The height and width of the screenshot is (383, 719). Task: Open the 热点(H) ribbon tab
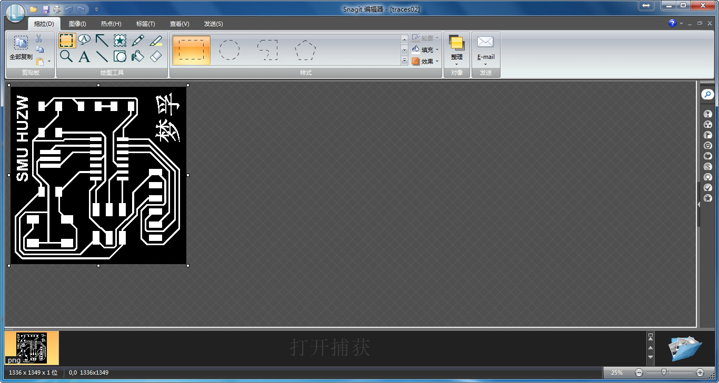point(111,24)
